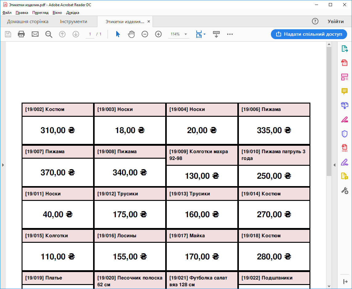Zoom out with minus icon
The width and height of the screenshot is (352, 289).
point(145,34)
